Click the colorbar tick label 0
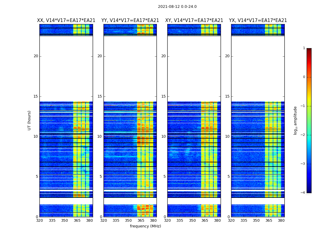Viewport: 316px width, 241px height. click(x=304, y=77)
